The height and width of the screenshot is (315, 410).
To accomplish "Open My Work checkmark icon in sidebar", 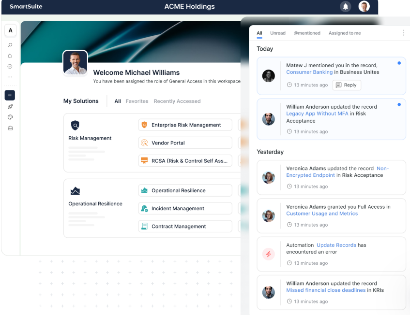I will pyautogui.click(x=10, y=66).
